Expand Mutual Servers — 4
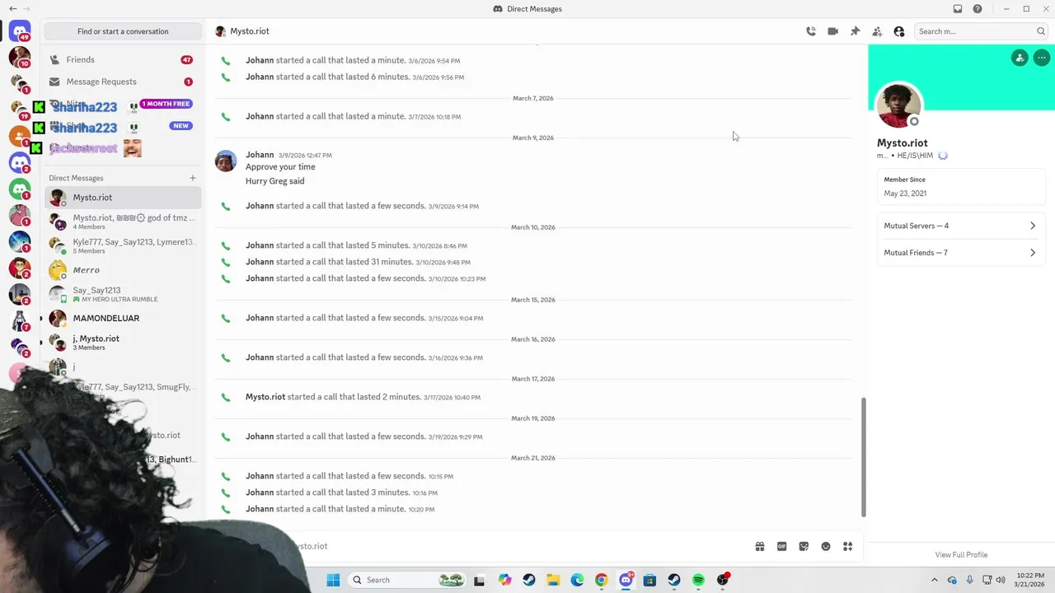This screenshot has height=593, width=1055. tap(961, 226)
